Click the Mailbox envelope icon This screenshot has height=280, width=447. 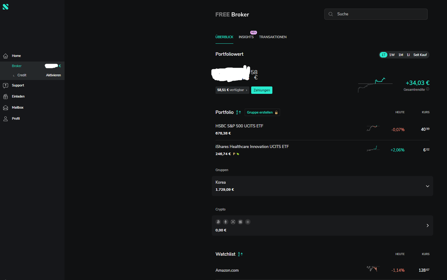(6, 108)
